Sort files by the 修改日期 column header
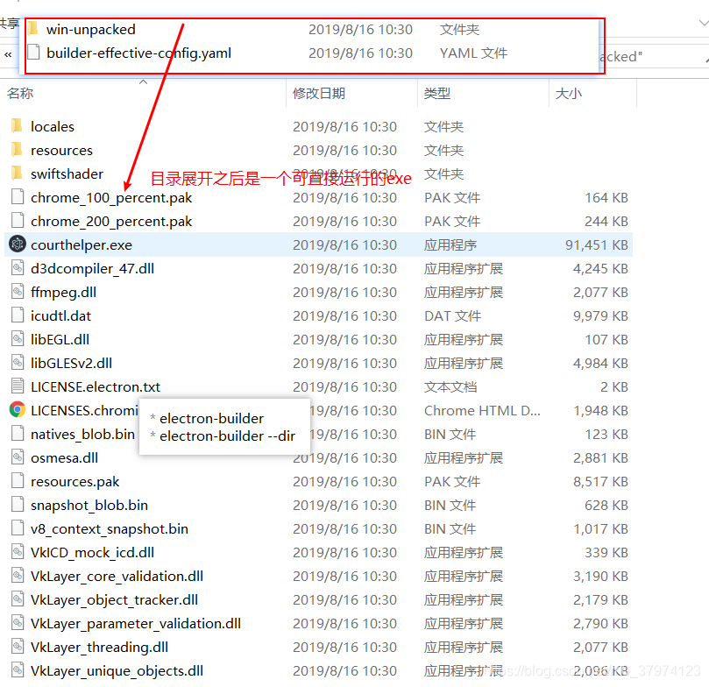This screenshot has height=687, width=709. (319, 93)
